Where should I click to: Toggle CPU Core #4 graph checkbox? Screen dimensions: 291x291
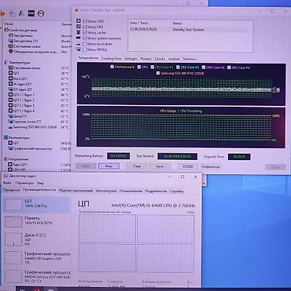229,67
